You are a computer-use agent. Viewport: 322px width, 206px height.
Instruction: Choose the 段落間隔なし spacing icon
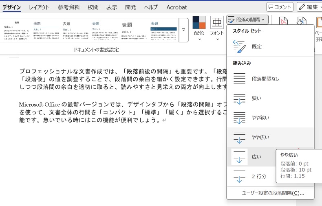[239, 79]
